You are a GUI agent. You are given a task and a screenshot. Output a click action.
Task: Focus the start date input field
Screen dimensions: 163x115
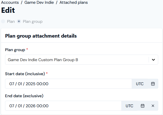69,84
